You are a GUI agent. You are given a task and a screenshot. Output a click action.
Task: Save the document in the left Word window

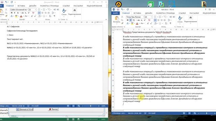[x=2, y=2]
